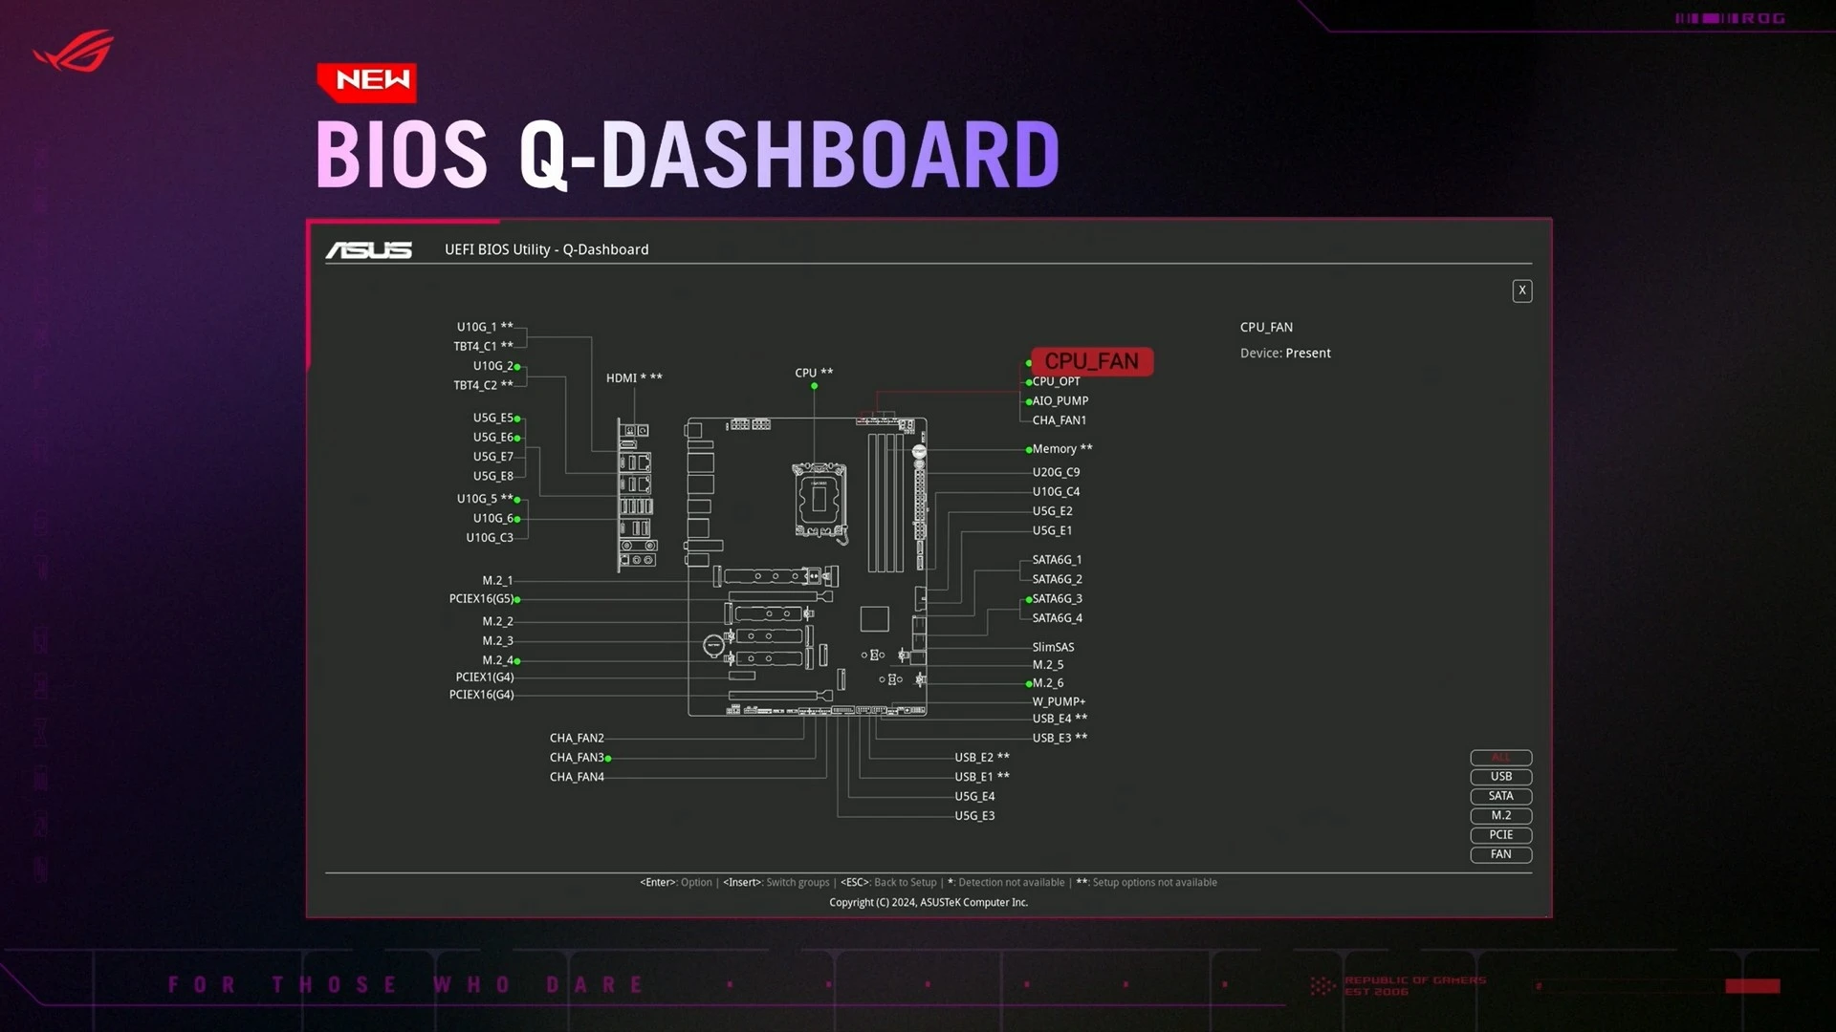Select the M.2_1 slot label
This screenshot has width=1836, height=1032.
click(x=497, y=580)
